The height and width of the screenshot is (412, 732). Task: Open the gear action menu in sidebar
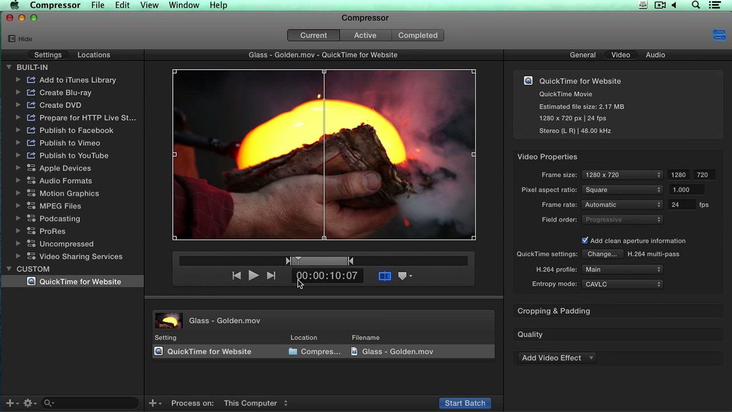[30, 403]
